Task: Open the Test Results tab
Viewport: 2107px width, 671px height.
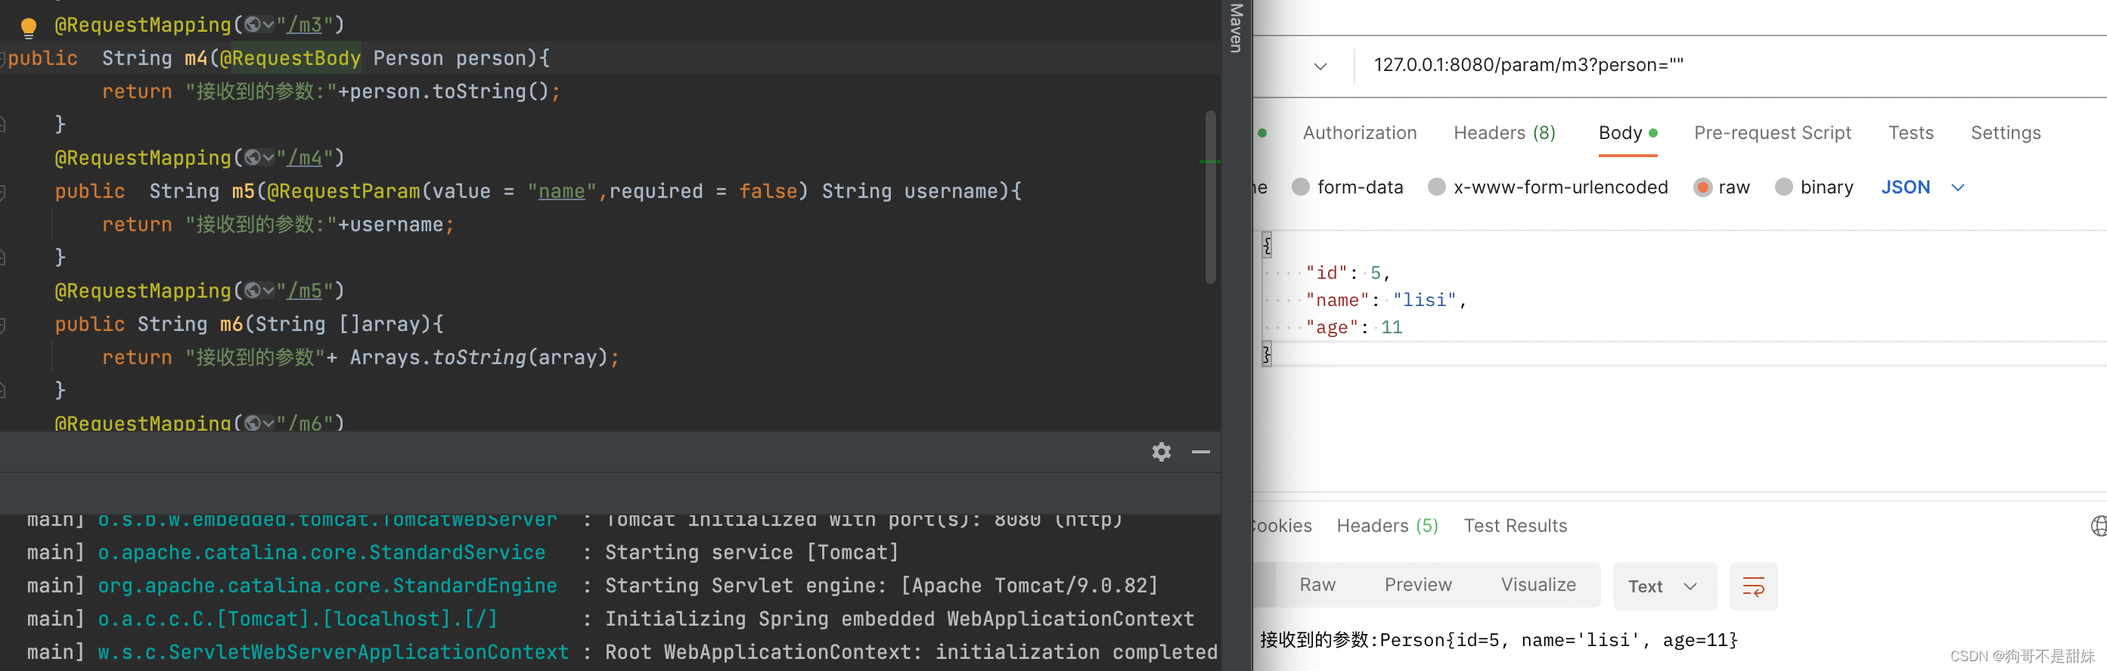Action: pos(1515,525)
